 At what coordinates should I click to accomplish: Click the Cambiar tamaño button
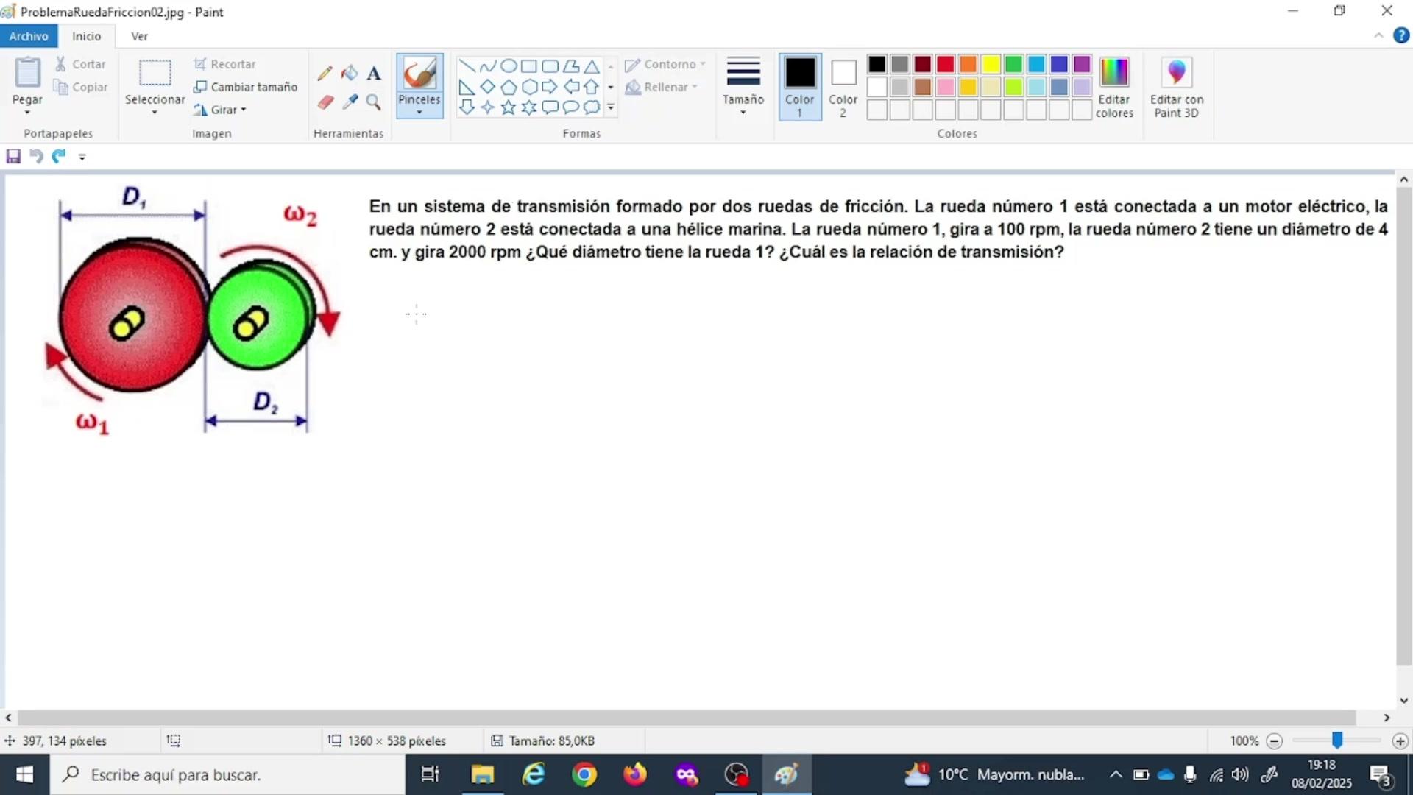pyautogui.click(x=246, y=87)
